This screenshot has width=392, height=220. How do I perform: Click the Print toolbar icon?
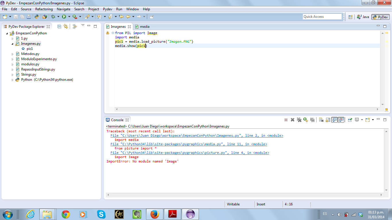(29, 17)
